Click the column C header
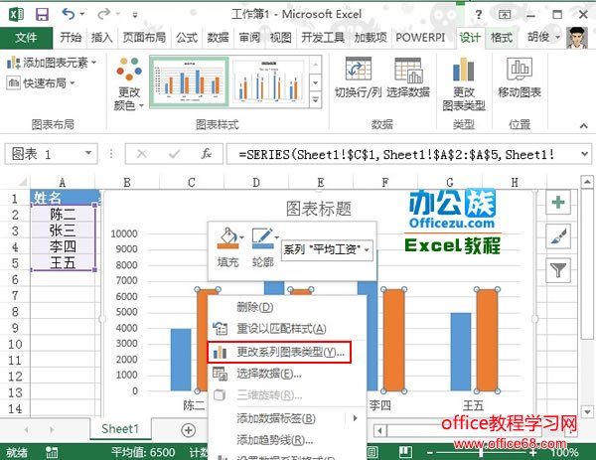This screenshot has width=596, height=460. point(192,183)
